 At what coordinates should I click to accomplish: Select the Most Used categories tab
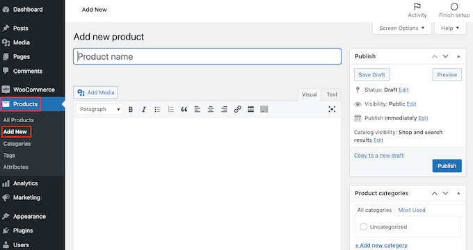pos(412,210)
